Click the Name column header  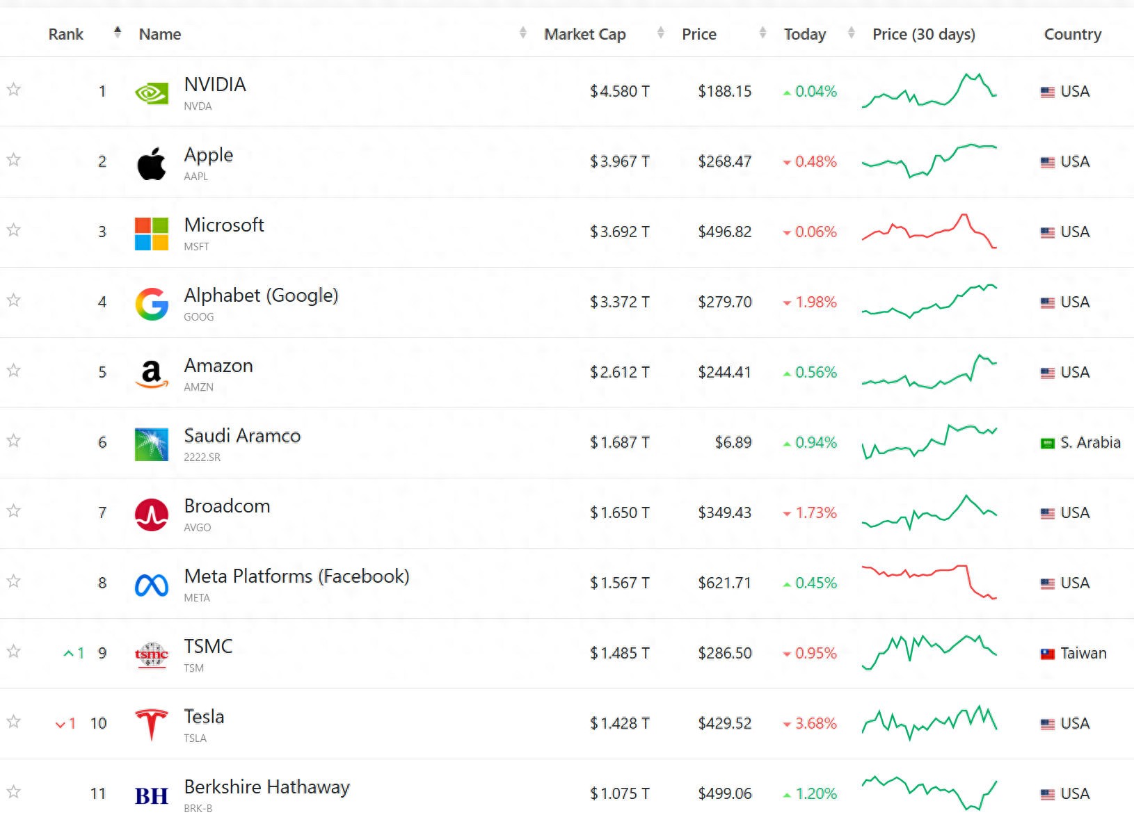pyautogui.click(x=160, y=34)
